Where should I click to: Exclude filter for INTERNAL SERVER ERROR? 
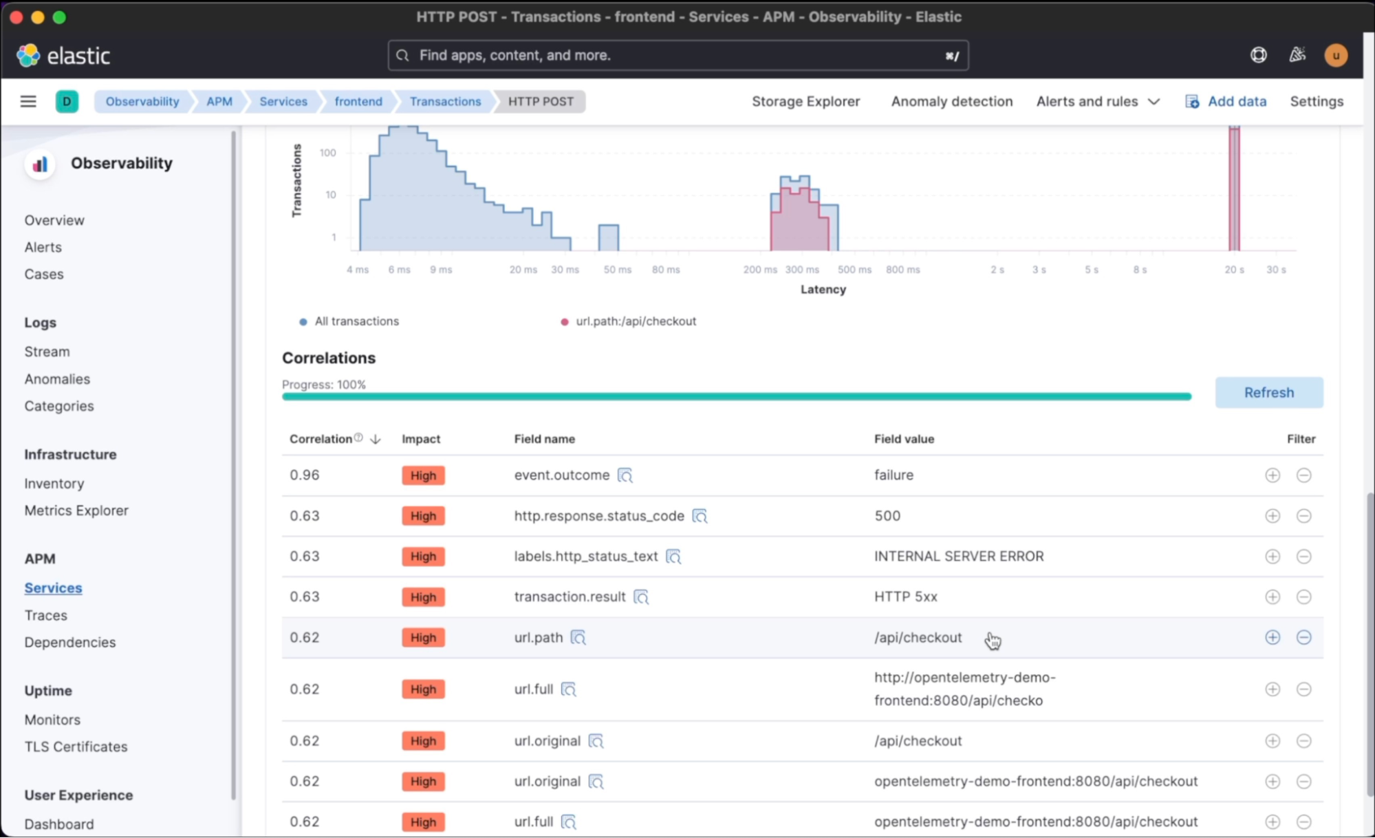(1303, 557)
